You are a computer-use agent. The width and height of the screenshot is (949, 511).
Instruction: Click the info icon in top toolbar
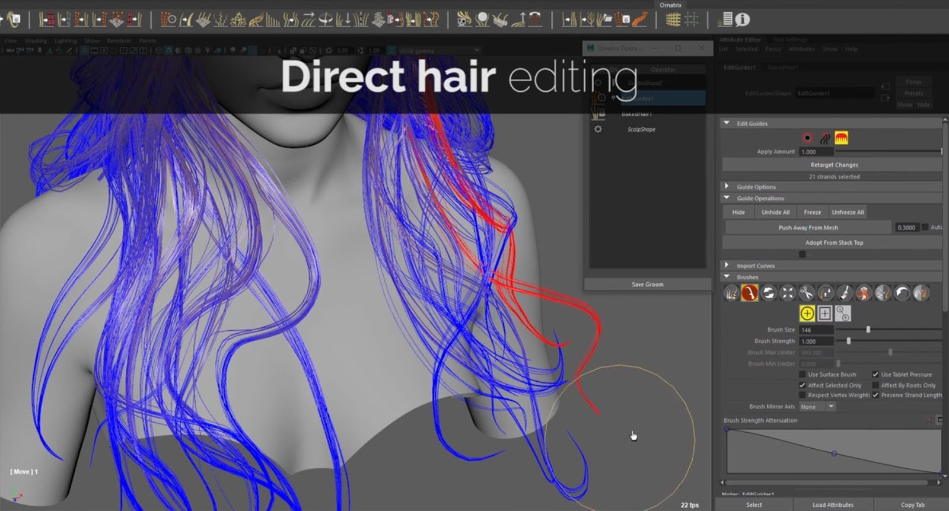click(x=743, y=20)
